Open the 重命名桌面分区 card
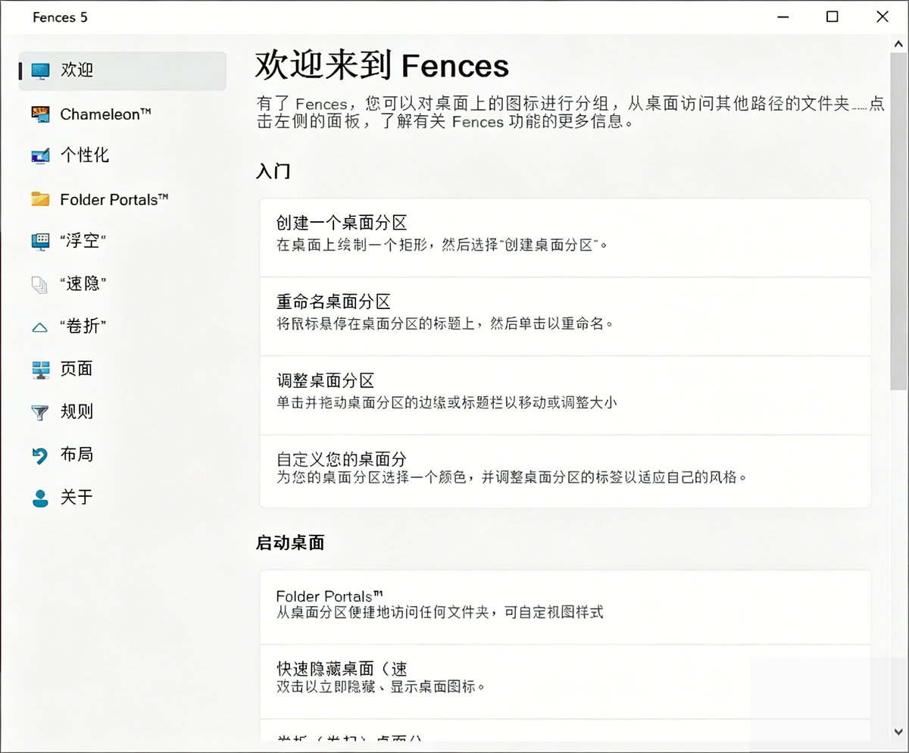The image size is (909, 753). click(565, 317)
